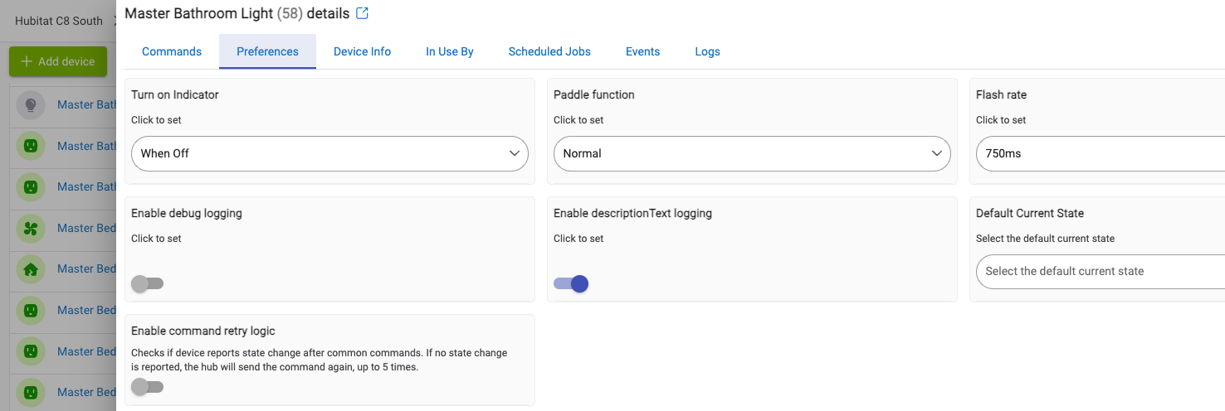1225x411 pixels.
Task: Click the outlet icon directly below the bulb
Action: click(x=31, y=146)
